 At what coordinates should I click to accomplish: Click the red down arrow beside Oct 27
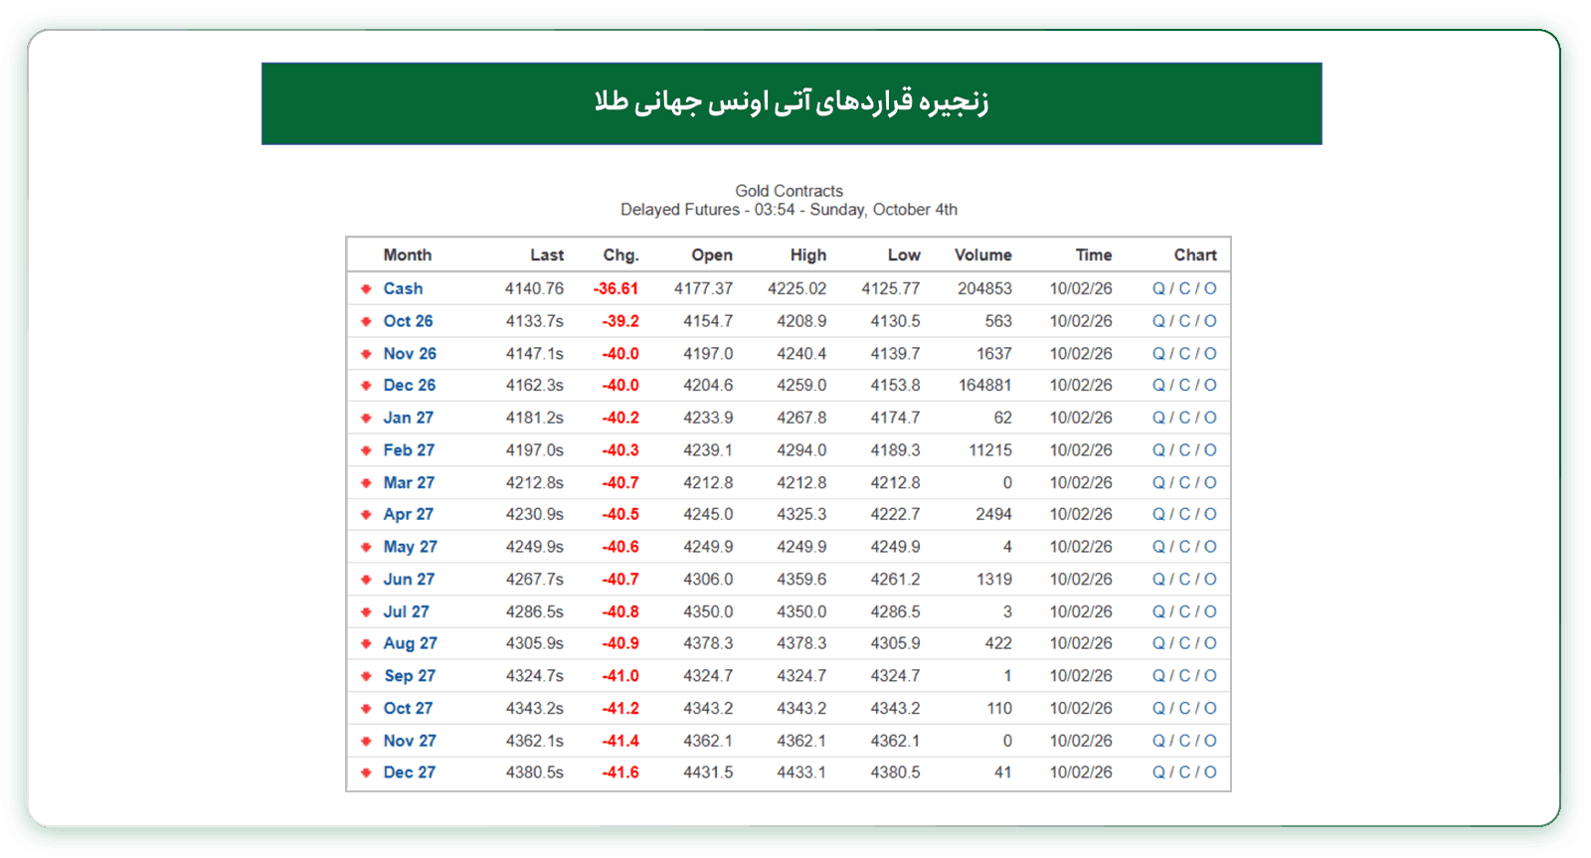point(366,709)
